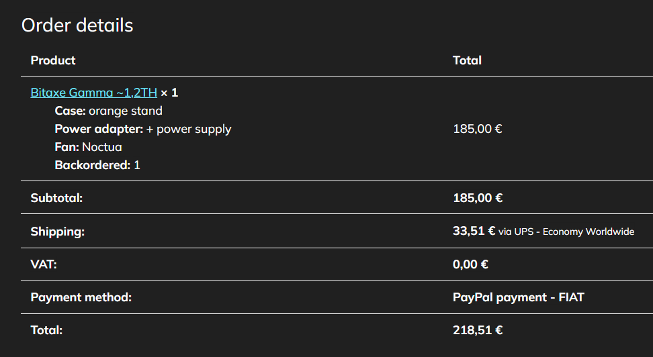Click the Backordered: 1 line

[97, 165]
